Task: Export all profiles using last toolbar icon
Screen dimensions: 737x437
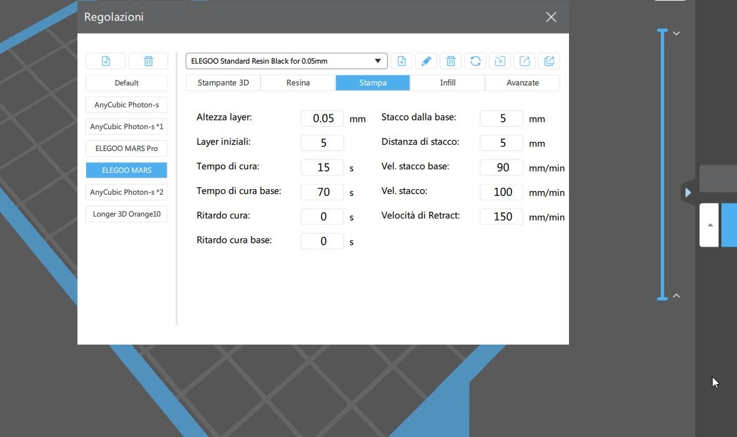Action: point(549,61)
